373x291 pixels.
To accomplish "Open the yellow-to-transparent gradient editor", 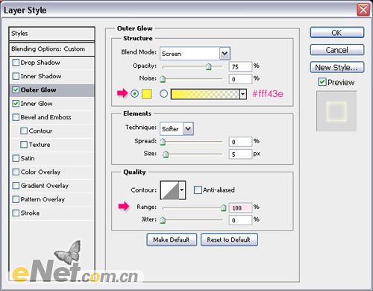I will tap(205, 94).
